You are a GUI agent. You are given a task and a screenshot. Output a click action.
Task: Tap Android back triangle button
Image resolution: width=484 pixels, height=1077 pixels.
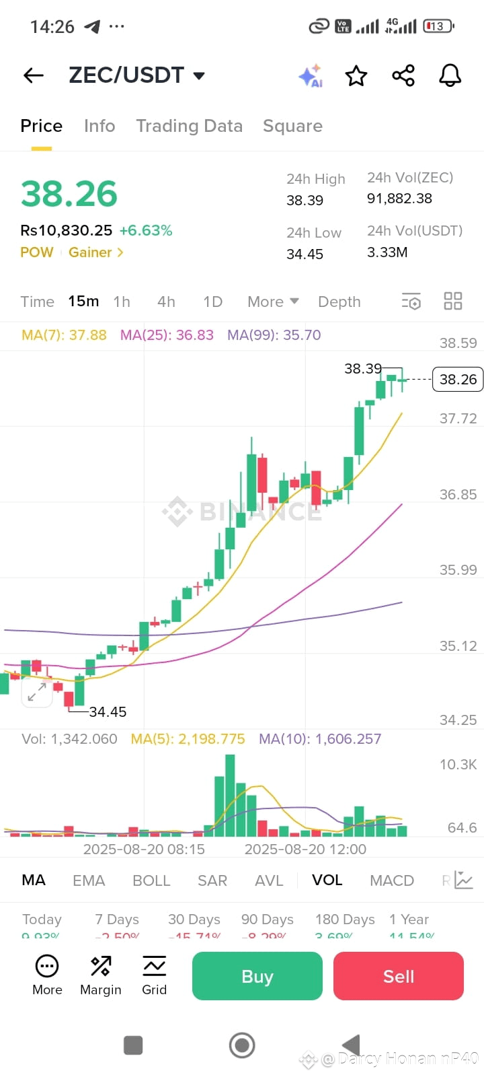(x=351, y=1045)
